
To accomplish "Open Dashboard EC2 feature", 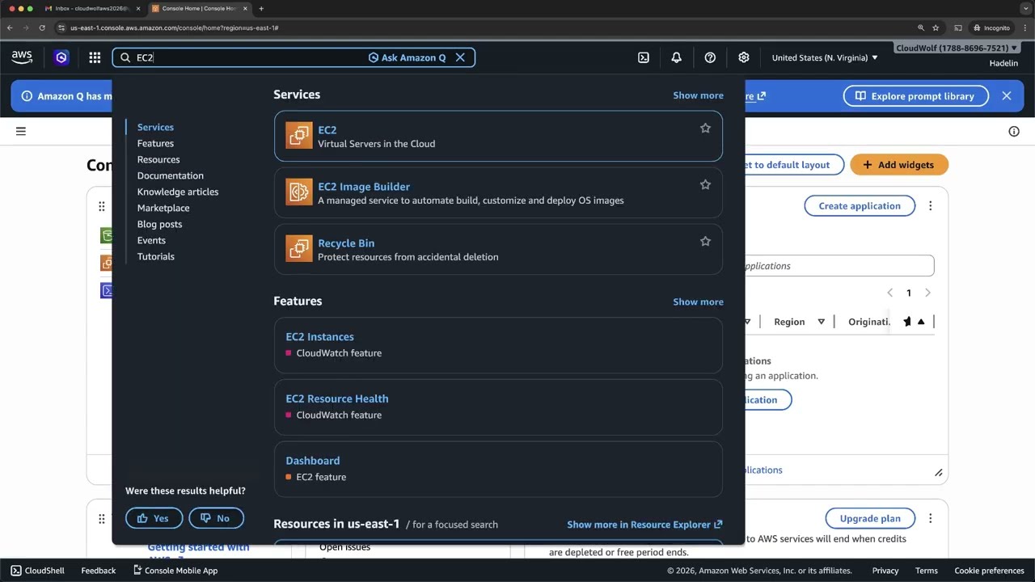I will pos(498,469).
